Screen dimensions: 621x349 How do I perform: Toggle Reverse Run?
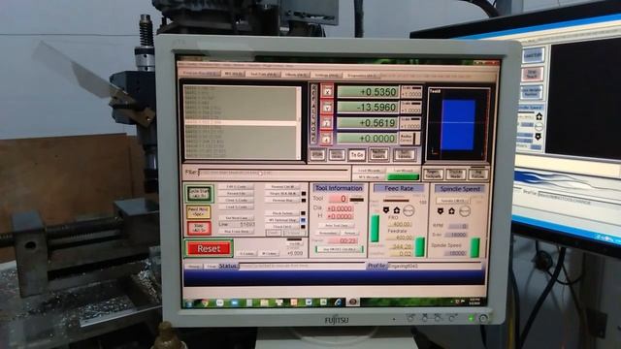[x=282, y=201]
